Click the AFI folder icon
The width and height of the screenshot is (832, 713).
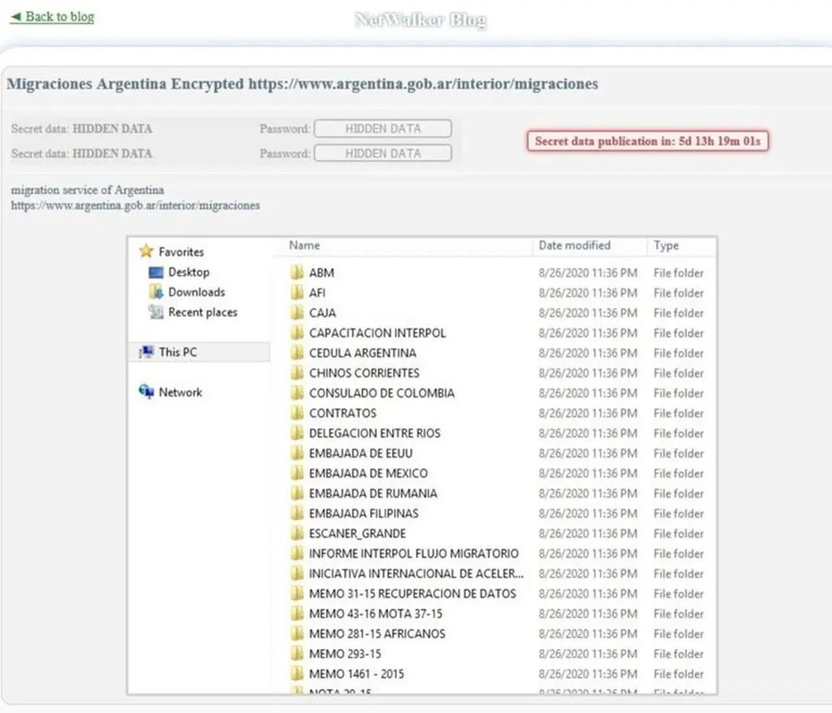[297, 292]
